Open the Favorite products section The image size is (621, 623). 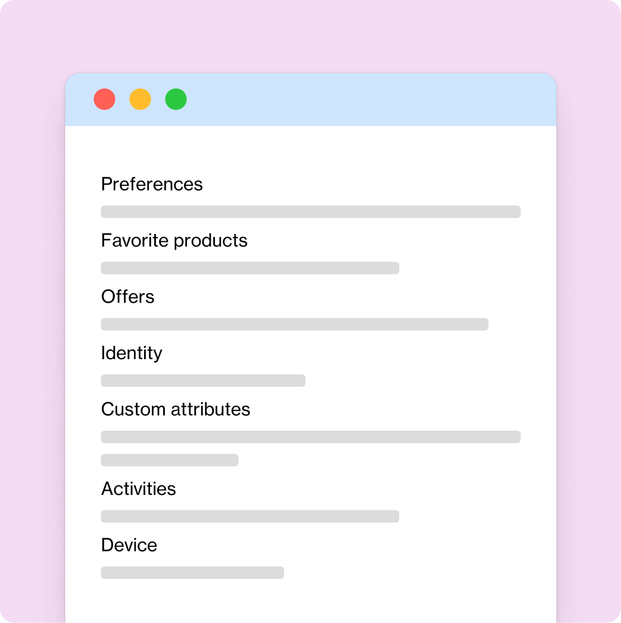point(174,241)
